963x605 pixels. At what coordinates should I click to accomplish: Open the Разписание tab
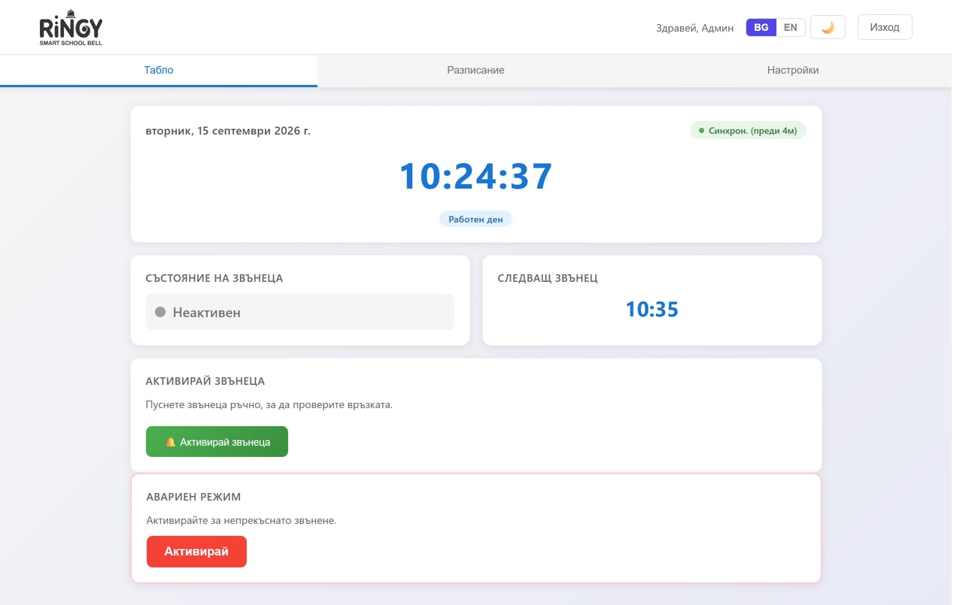[475, 70]
